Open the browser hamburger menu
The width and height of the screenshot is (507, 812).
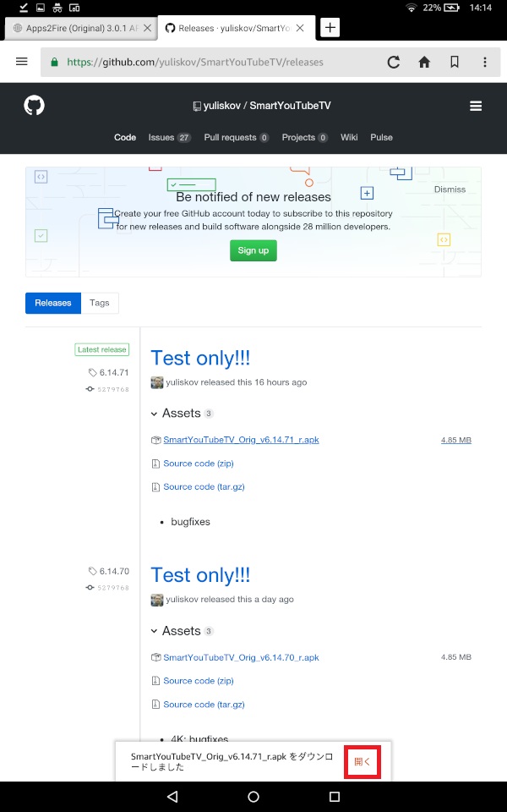22,62
